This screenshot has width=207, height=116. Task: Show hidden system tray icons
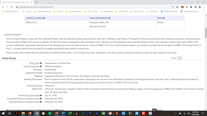(176, 113)
